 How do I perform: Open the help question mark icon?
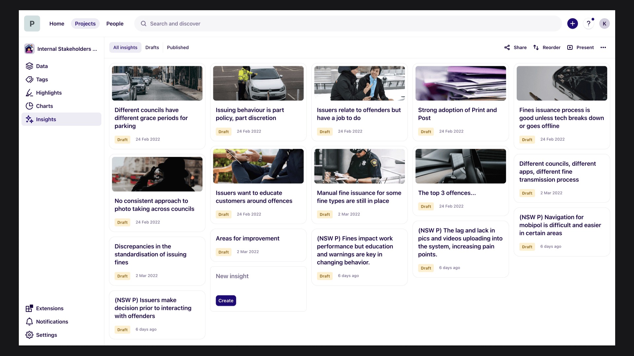(x=588, y=24)
